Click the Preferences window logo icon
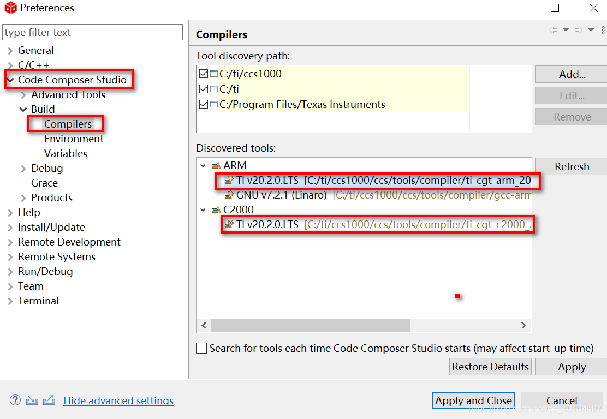 tap(10, 7)
